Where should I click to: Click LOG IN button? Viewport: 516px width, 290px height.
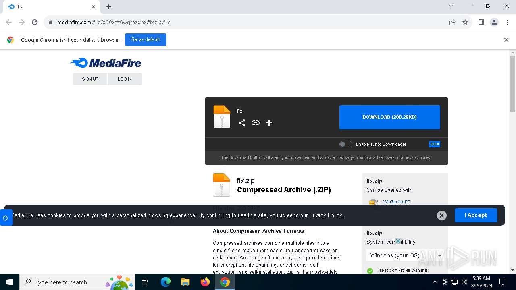coord(125,79)
